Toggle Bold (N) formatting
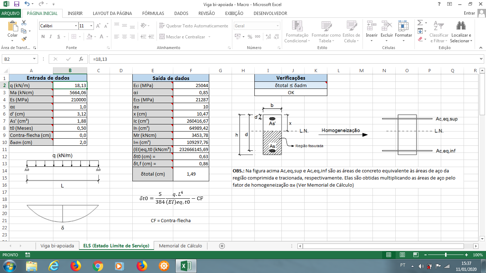The image size is (486, 273). pos(43,37)
